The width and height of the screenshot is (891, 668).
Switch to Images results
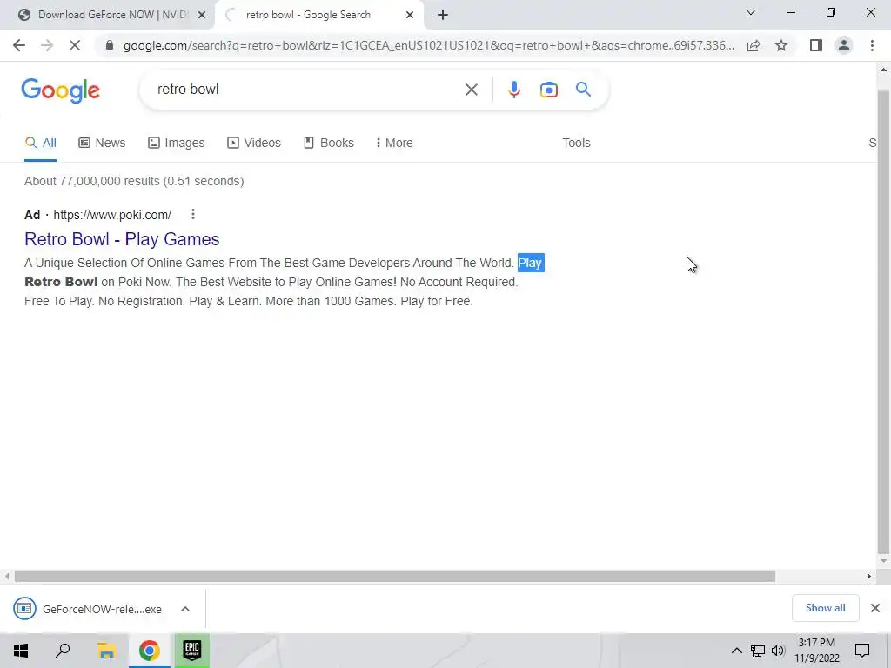pos(176,144)
